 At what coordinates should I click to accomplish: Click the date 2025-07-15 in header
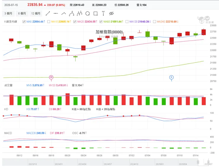coord(11,5)
